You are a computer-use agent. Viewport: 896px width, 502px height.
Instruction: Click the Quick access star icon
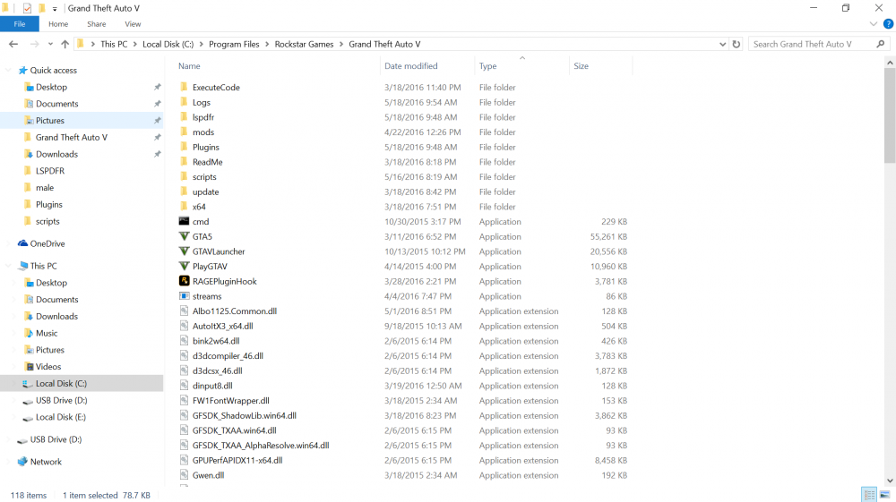(23, 70)
